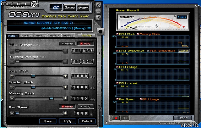Screen dimensions: 201x128
Task: Click Fan Speed slider handle
Action: pyautogui.click(x=17, y=113)
